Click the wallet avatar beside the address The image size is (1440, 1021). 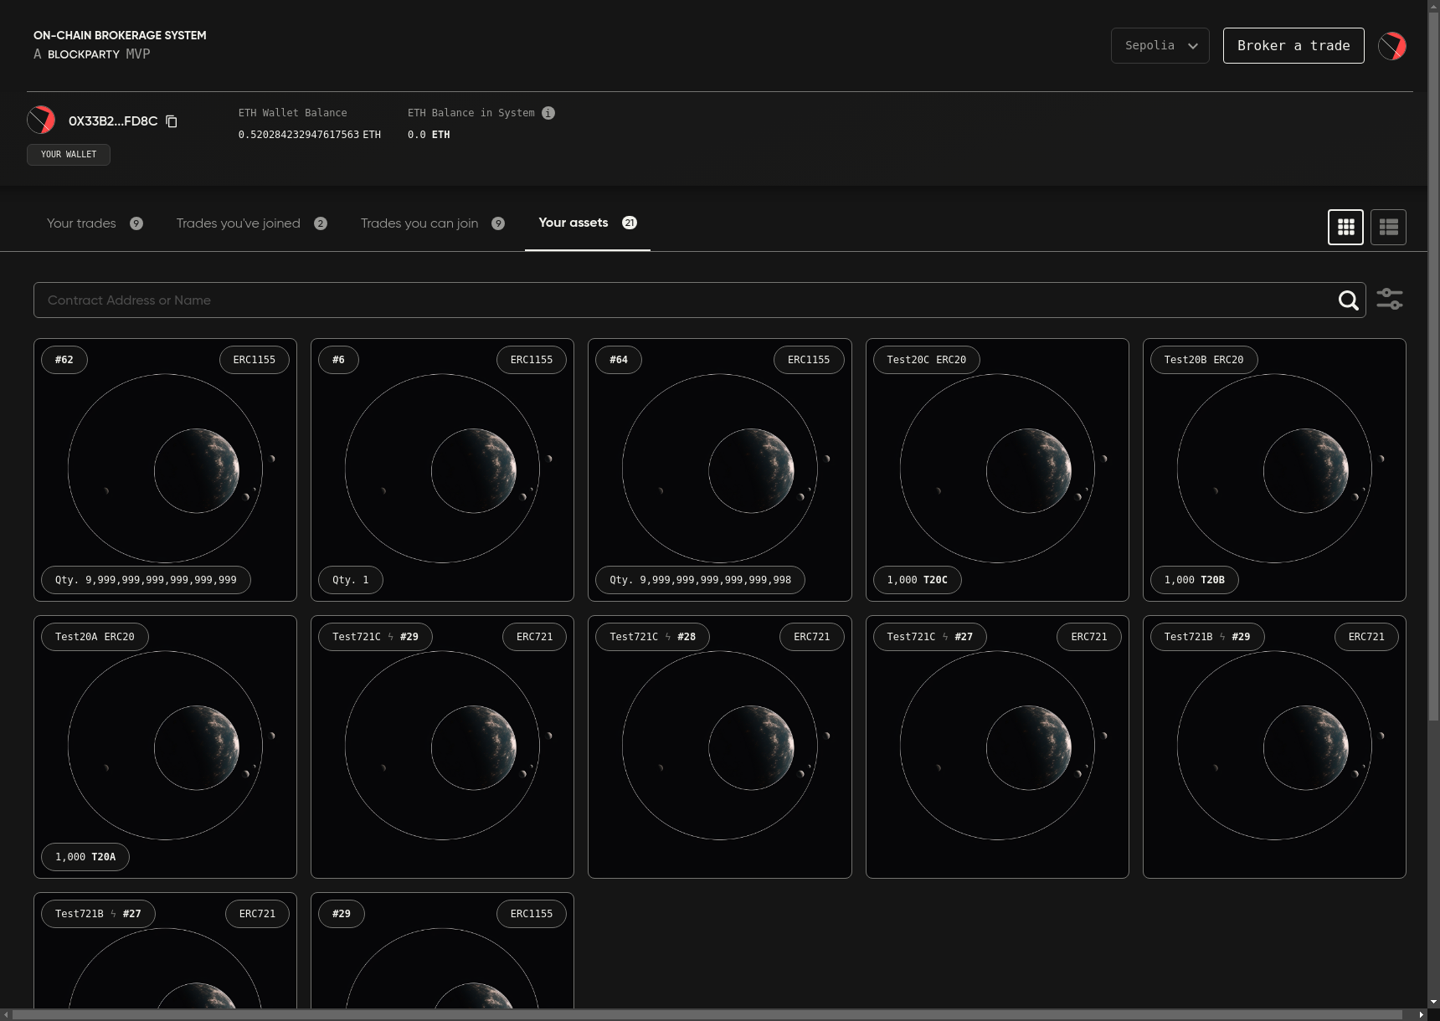click(x=41, y=121)
